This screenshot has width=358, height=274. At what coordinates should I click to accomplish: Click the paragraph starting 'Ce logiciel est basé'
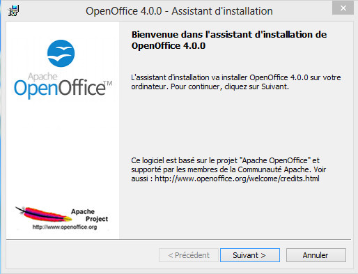[228, 169]
